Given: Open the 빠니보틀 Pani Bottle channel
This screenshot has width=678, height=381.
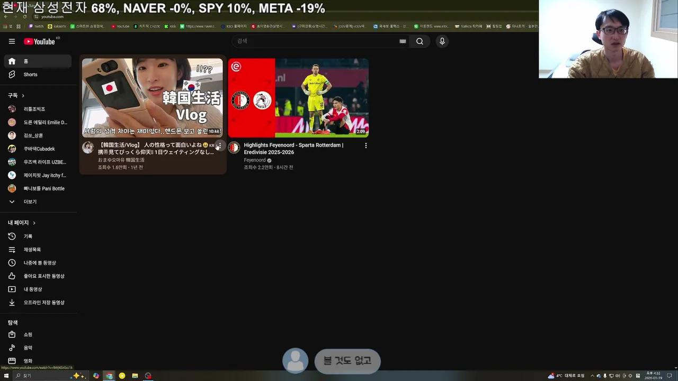Looking at the screenshot, I should coord(38,188).
